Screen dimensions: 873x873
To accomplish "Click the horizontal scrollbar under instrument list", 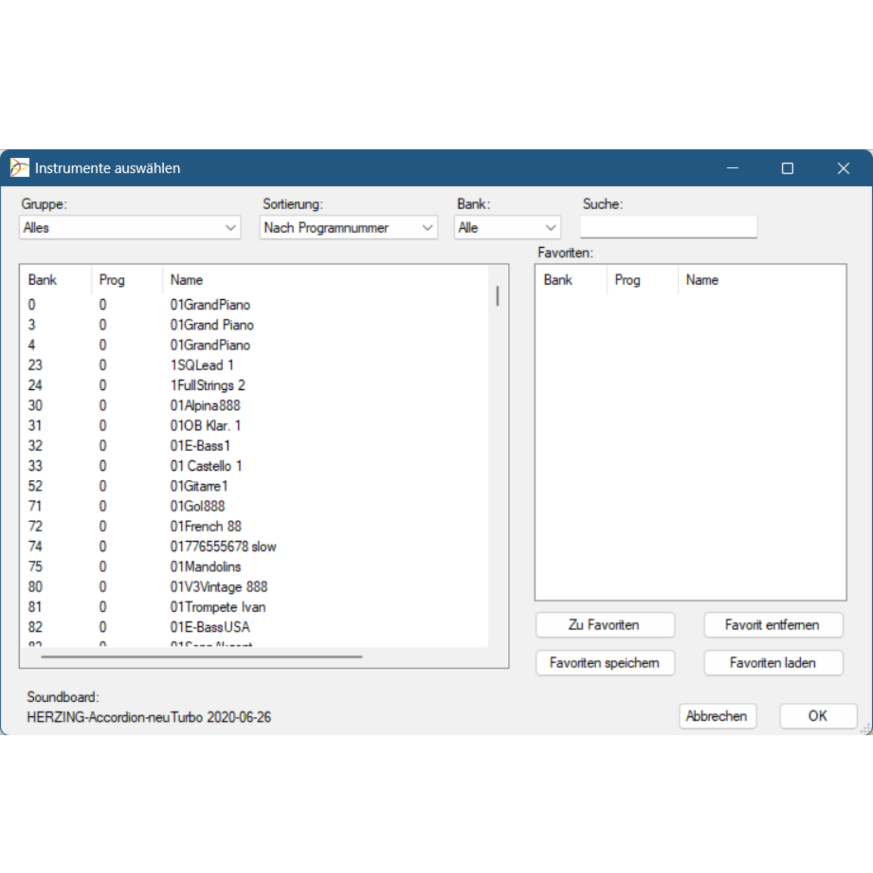I will [202, 657].
